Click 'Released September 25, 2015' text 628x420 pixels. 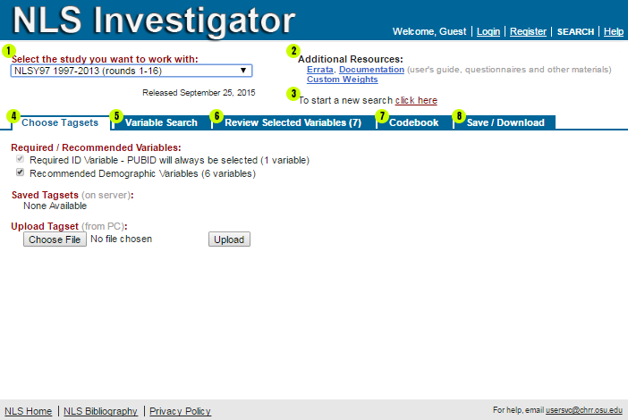tap(199, 93)
